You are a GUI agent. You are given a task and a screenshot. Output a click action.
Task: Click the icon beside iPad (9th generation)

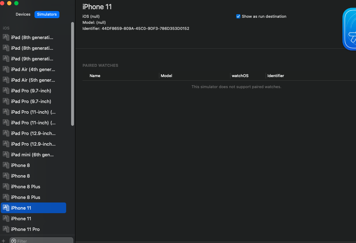coord(6,59)
